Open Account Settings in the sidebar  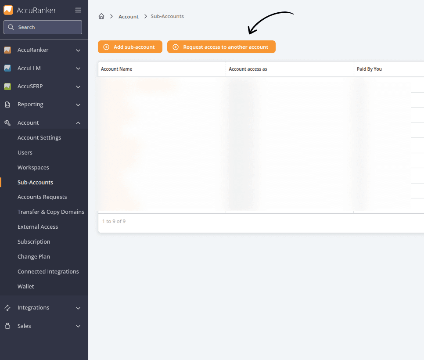pos(39,138)
